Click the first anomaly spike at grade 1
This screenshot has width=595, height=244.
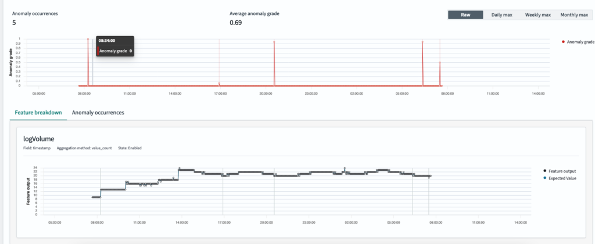tap(88, 39)
